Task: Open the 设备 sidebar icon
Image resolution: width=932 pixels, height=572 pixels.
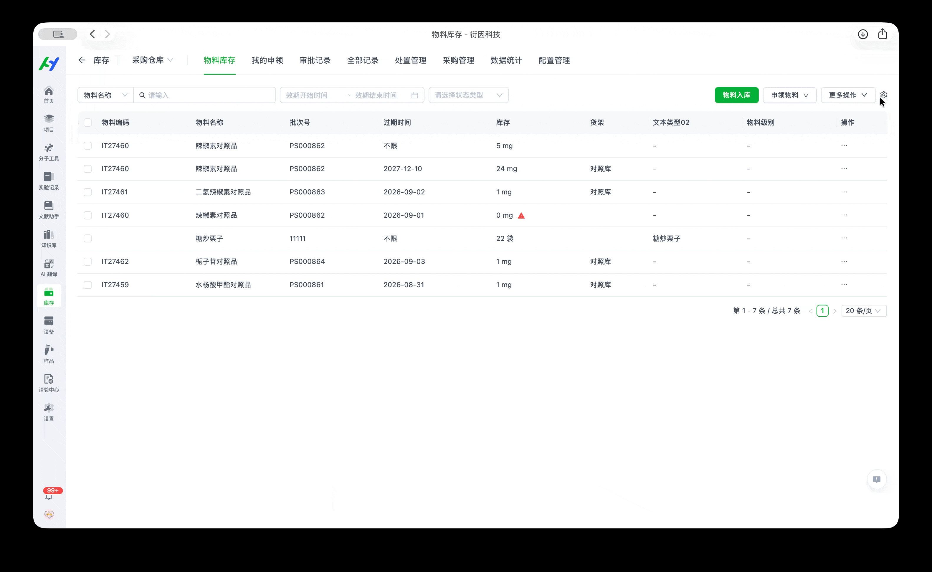Action: (x=49, y=325)
